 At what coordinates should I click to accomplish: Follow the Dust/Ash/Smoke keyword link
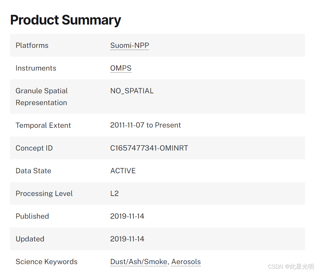[x=139, y=262]
